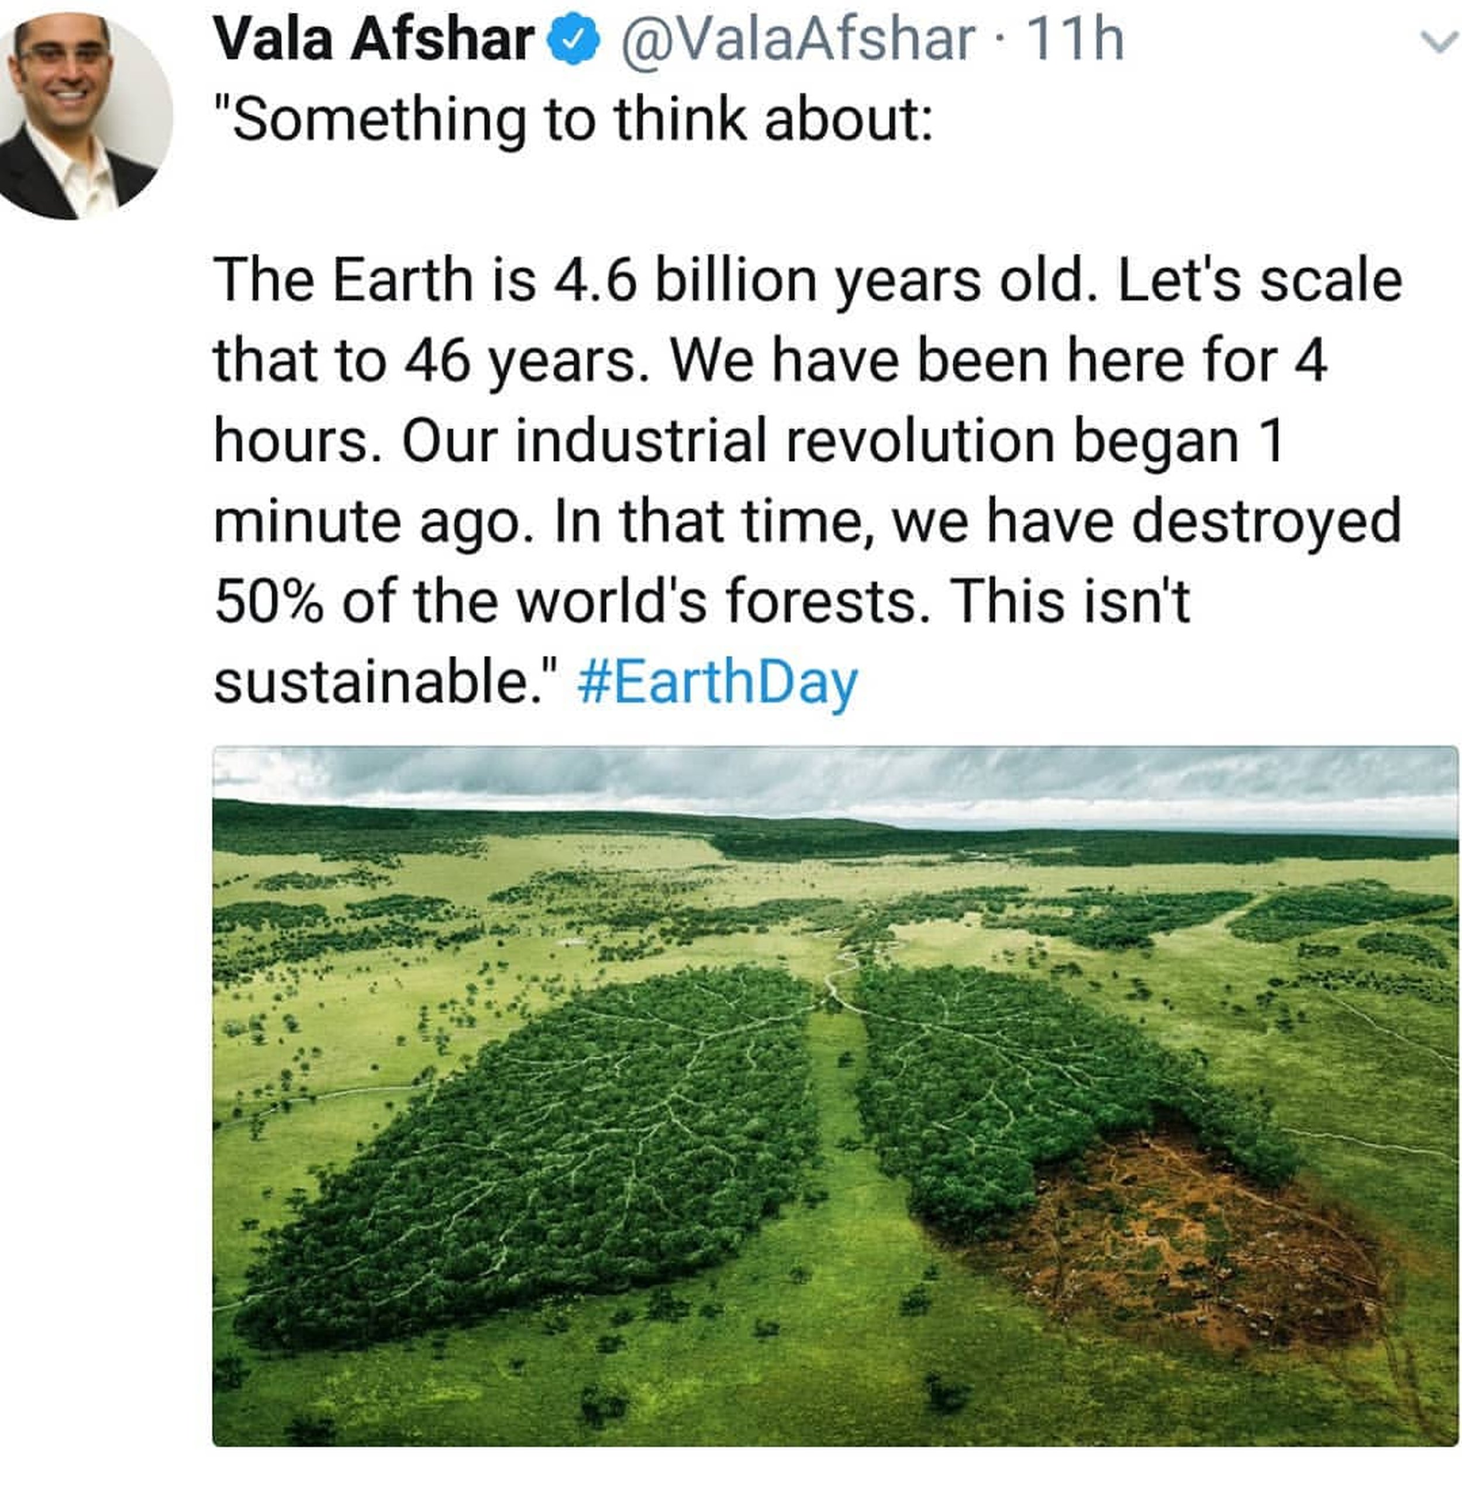Click the 11h tweet timestamp

click(1074, 40)
